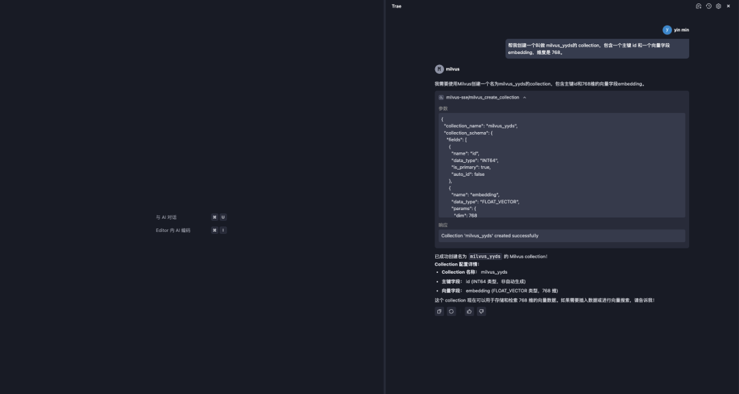
Task: Click the new chat icon in Trae header
Action: 699,6
